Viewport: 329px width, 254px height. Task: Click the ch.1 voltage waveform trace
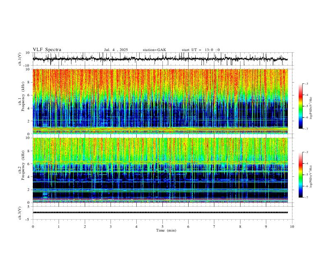click(x=160, y=59)
